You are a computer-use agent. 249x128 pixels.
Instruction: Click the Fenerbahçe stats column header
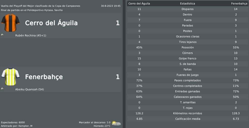pos(239,3)
